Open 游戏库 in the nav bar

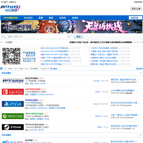click(75, 18)
